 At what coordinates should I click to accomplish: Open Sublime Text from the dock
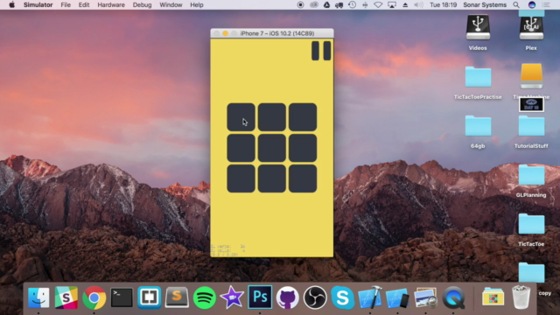[x=177, y=297]
